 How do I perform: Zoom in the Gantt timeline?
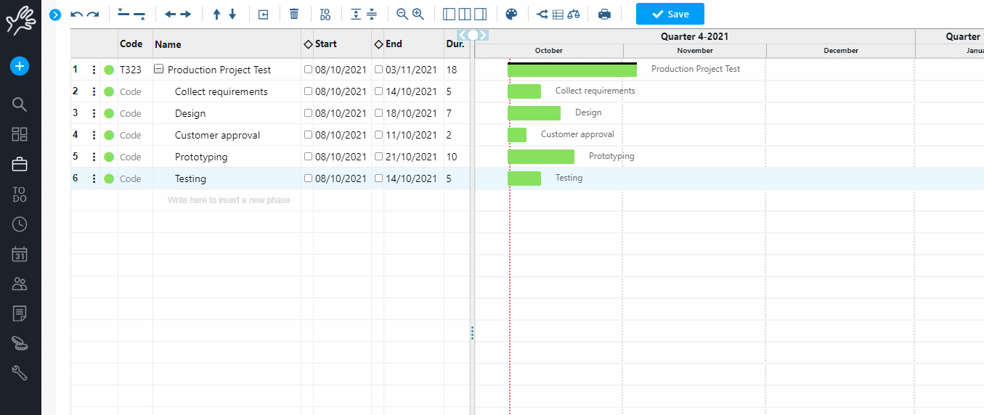pos(418,14)
